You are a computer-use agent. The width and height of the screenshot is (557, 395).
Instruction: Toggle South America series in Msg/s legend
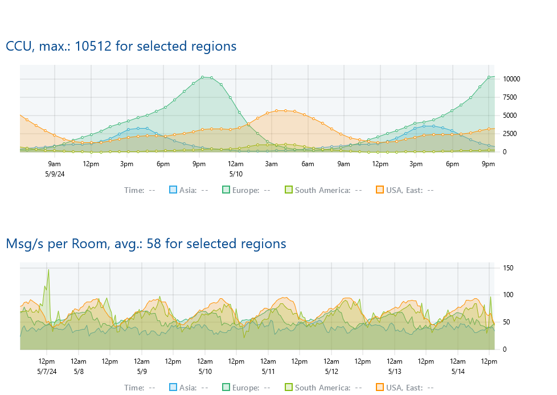pyautogui.click(x=288, y=387)
